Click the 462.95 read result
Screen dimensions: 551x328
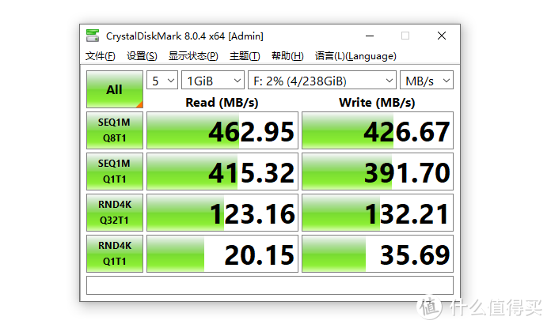(222, 130)
